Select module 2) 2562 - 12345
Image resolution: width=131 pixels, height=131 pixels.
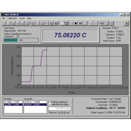13,104
